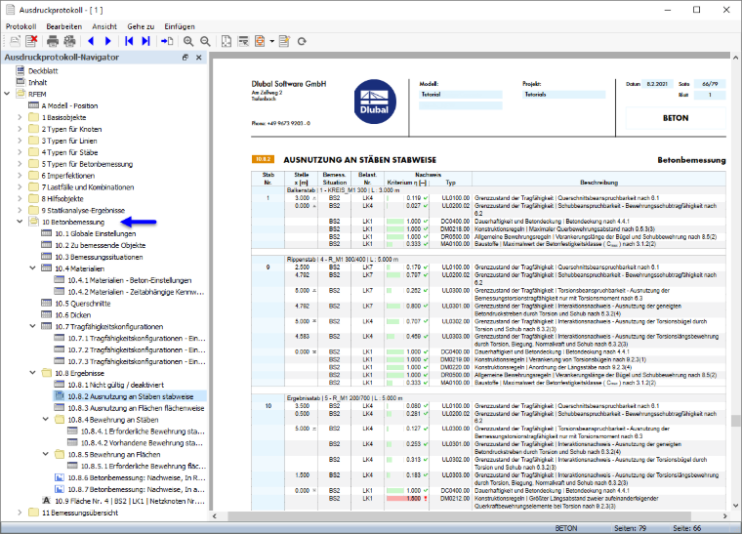Go to next page with right blue arrow
Image resolution: width=742 pixels, height=534 pixels.
(x=108, y=41)
